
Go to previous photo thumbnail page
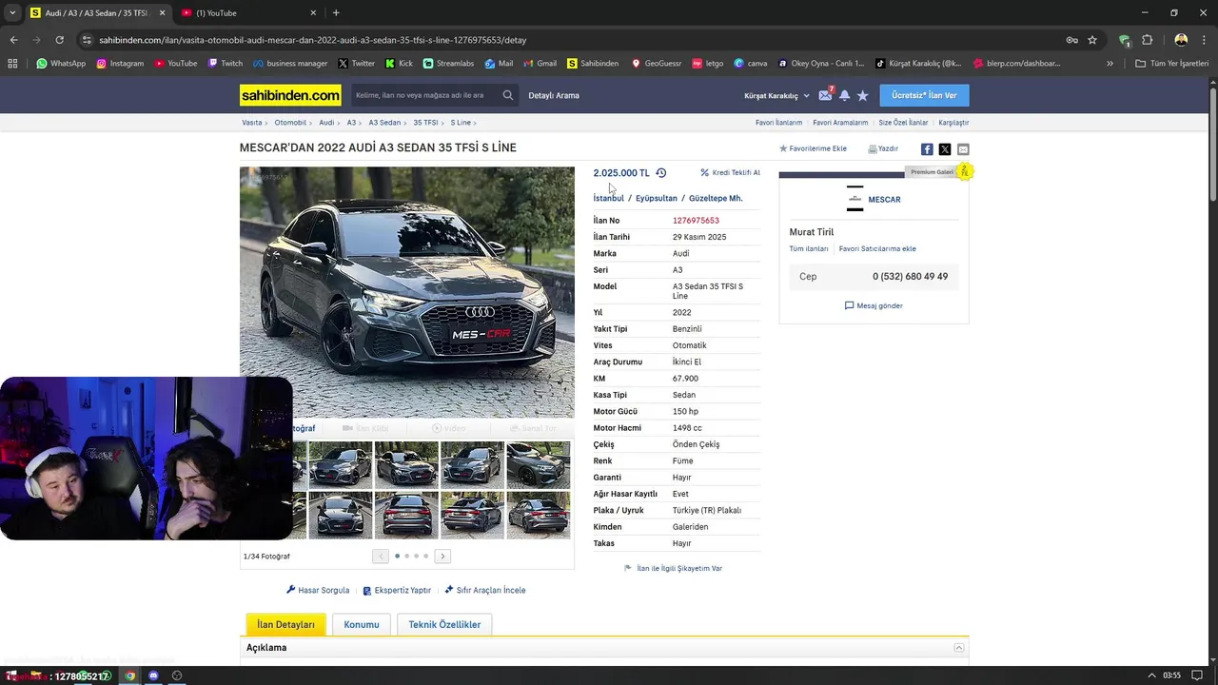tap(381, 556)
